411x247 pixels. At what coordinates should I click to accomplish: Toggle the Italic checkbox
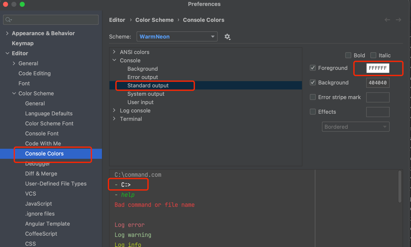[373, 55]
